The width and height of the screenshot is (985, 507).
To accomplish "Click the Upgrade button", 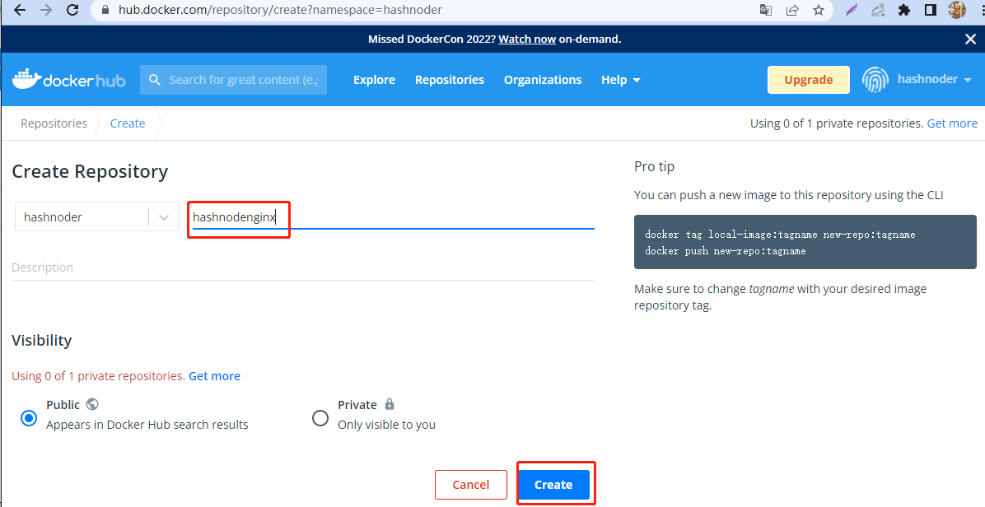I will [x=809, y=80].
